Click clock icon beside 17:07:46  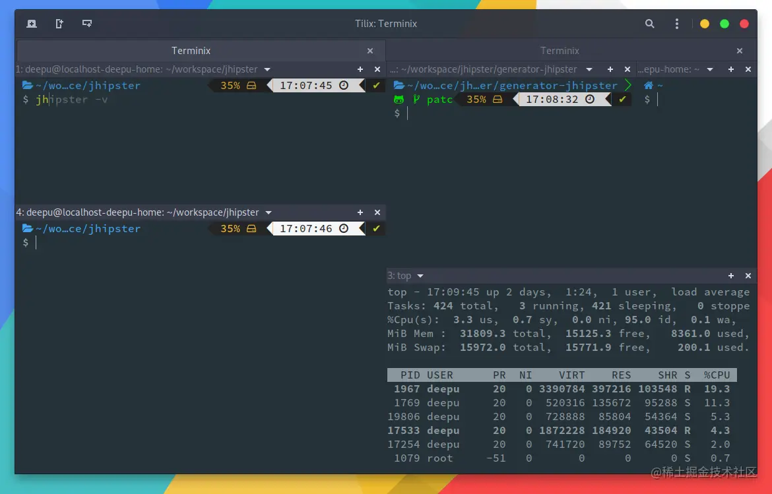coord(344,228)
